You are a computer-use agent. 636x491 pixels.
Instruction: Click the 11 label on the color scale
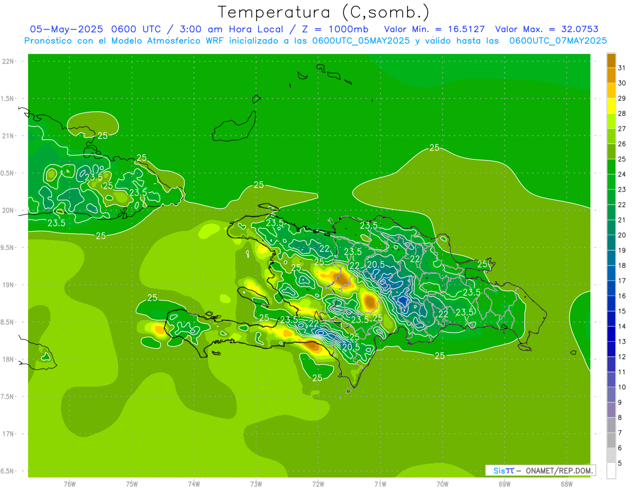622,372
